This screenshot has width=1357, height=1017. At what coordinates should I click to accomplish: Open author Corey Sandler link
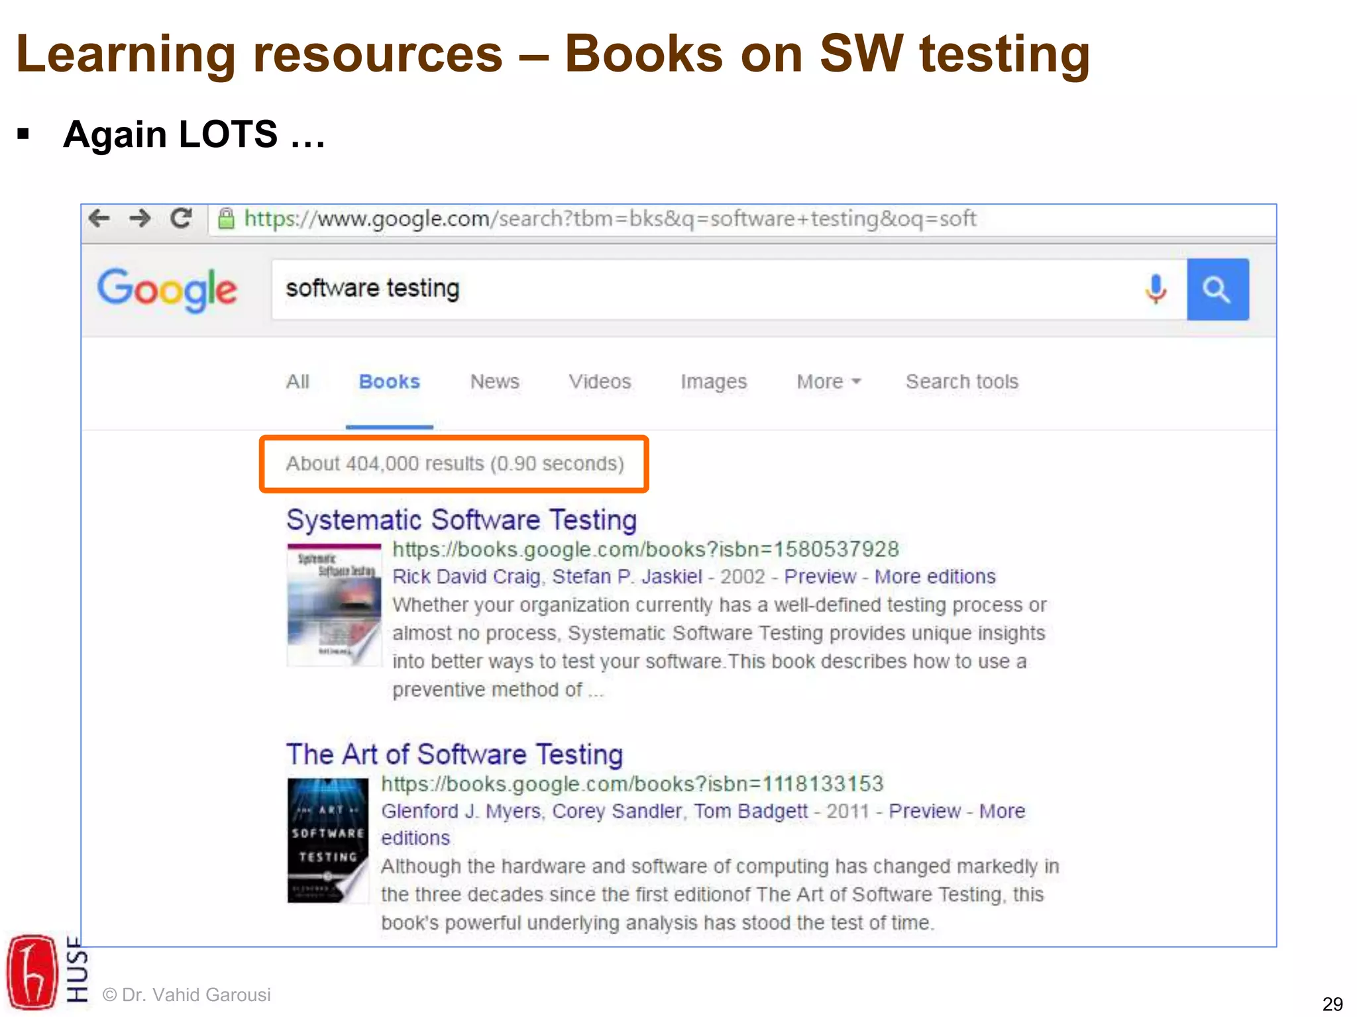click(617, 811)
